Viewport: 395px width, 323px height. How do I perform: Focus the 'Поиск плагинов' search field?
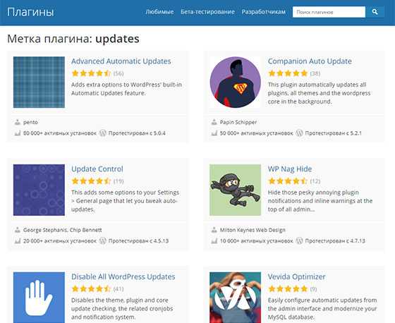click(x=329, y=12)
